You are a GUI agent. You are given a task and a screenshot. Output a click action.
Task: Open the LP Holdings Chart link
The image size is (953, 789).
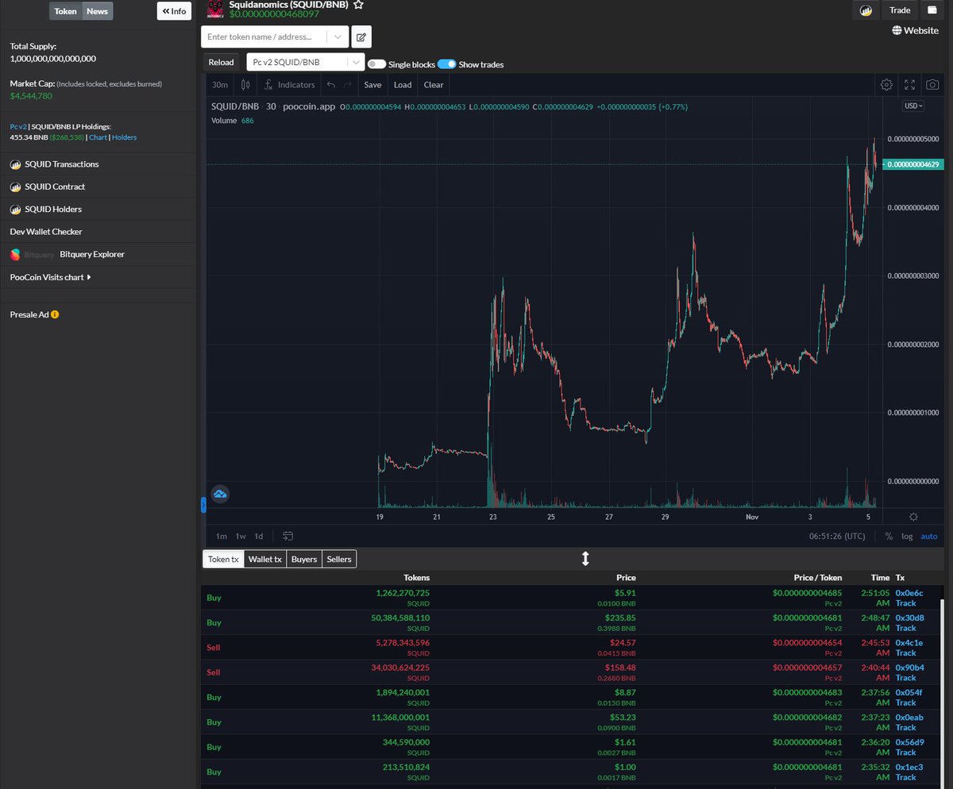98,137
